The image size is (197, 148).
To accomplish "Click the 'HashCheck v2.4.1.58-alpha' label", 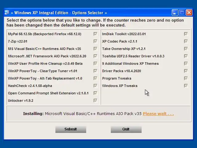I will pos(30,86).
